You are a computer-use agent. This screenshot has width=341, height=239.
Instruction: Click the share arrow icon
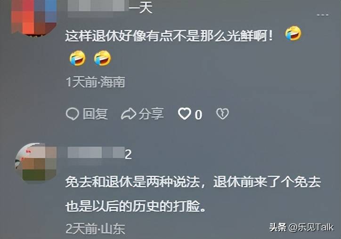pyautogui.click(x=129, y=114)
